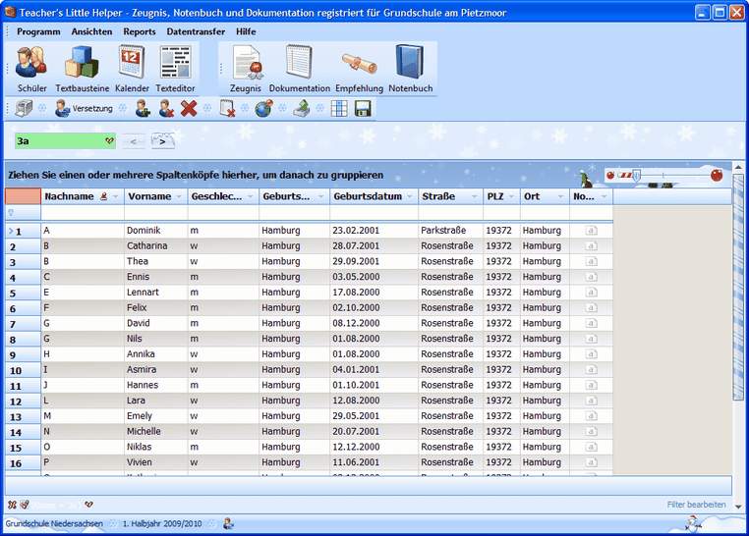The image size is (749, 536).
Task: Open the Ansichten menu
Action: tap(91, 31)
